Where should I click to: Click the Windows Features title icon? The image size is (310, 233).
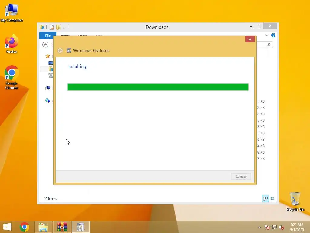click(x=69, y=51)
